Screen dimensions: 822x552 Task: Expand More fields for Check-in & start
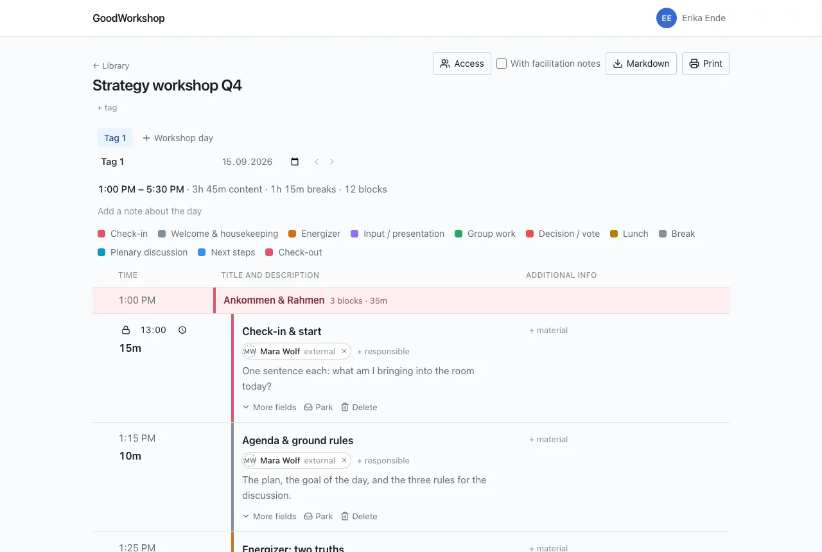click(x=270, y=407)
